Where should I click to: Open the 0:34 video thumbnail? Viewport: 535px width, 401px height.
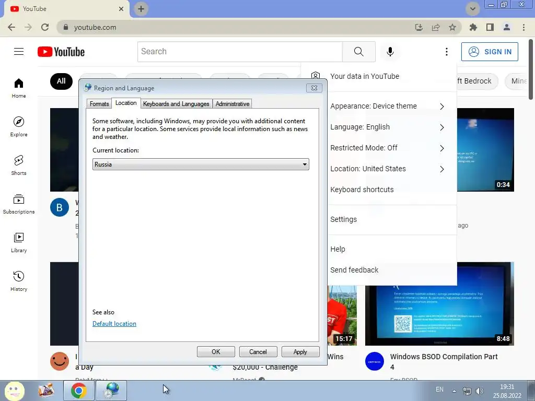(x=485, y=150)
